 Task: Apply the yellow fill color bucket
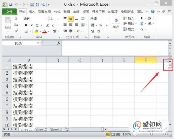click(x=36, y=31)
